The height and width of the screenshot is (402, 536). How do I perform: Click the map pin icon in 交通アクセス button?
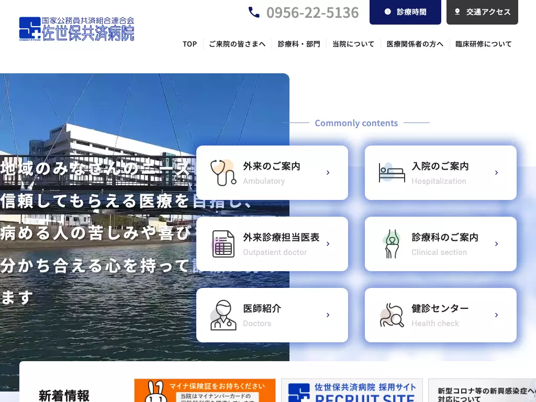[x=457, y=12]
